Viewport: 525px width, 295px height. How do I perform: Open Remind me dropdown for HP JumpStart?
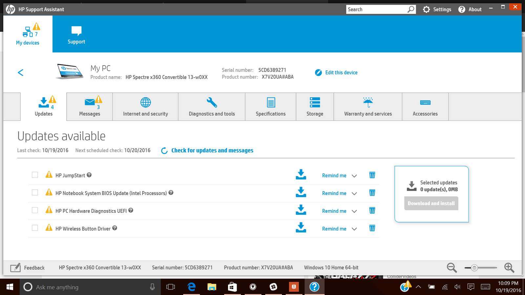(x=354, y=176)
